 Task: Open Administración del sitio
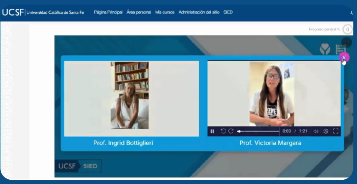coord(199,12)
